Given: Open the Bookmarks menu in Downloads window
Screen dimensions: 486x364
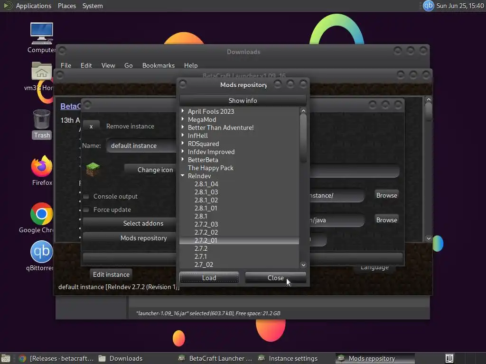Looking at the screenshot, I should (x=159, y=65).
